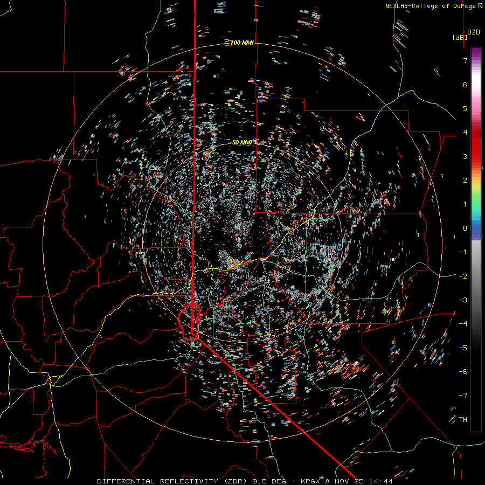
Task: Click the -4 value on the color scale
Action: pyautogui.click(x=463, y=324)
